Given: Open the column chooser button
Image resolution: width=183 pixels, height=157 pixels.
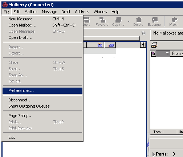Looking at the screenshot, I should point(143,45).
